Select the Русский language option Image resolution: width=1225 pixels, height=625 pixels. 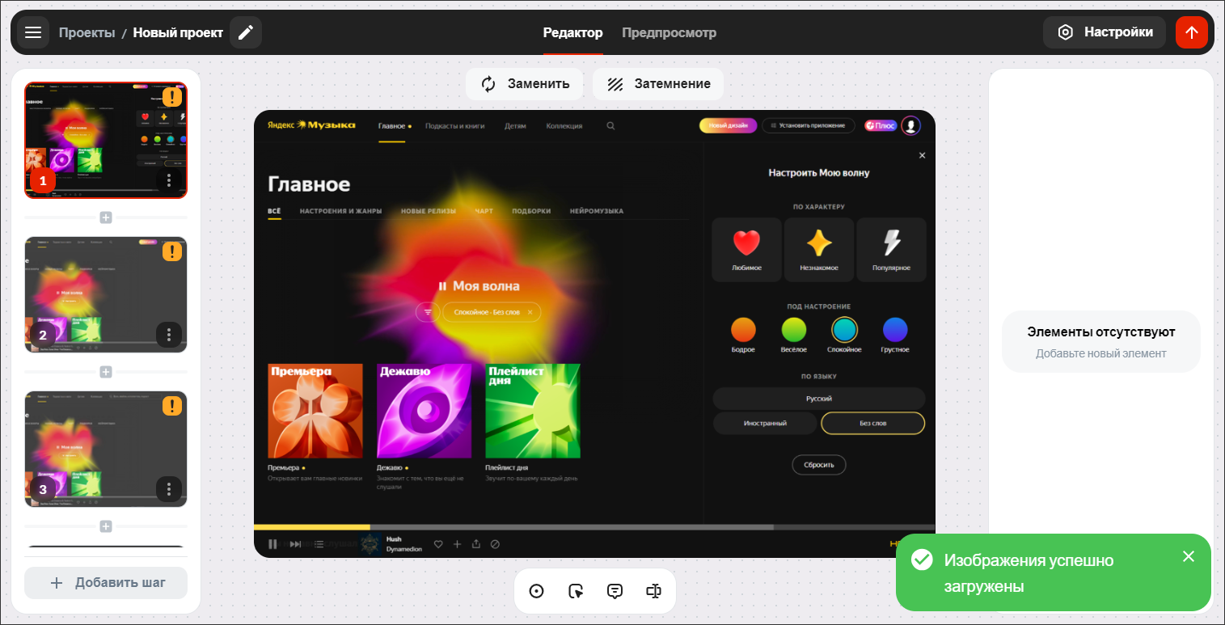click(818, 399)
